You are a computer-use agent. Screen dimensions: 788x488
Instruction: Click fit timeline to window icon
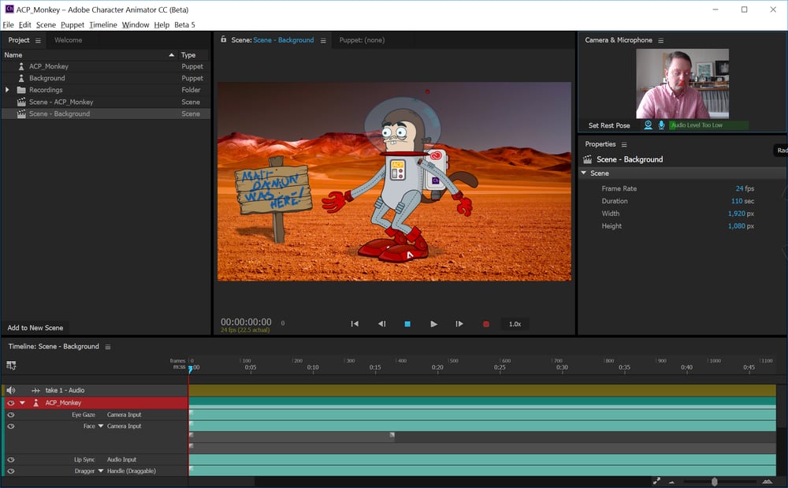click(x=656, y=482)
